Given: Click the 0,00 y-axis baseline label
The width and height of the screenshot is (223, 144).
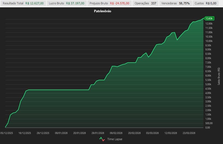Looking at the screenshot, I should pos(207,128).
